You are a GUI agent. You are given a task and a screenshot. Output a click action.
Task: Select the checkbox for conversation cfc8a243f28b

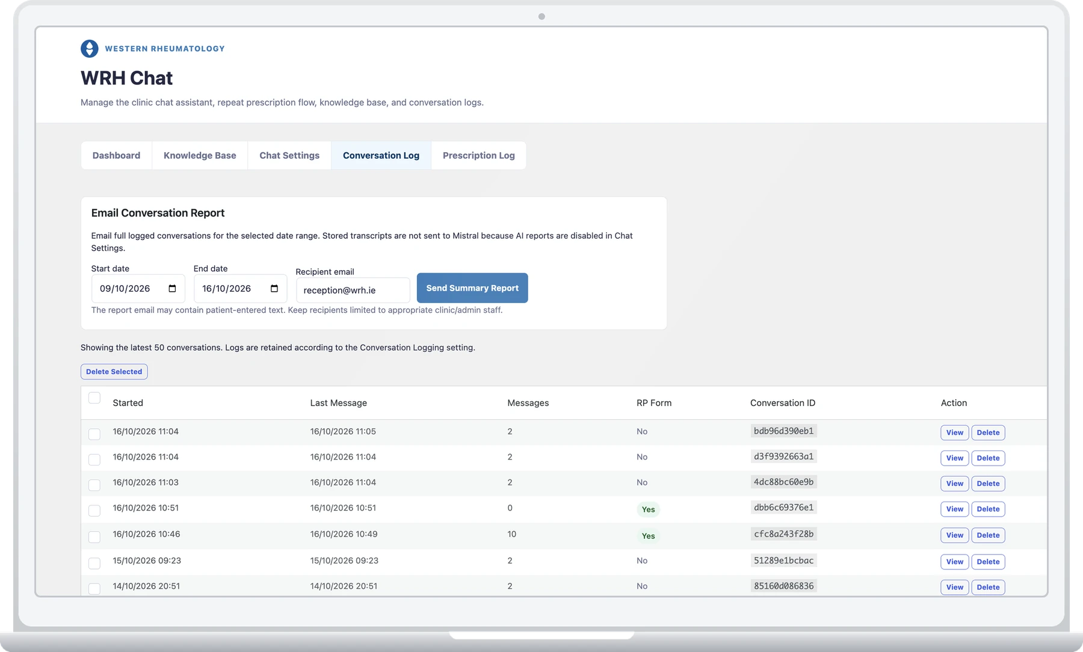[94, 537]
